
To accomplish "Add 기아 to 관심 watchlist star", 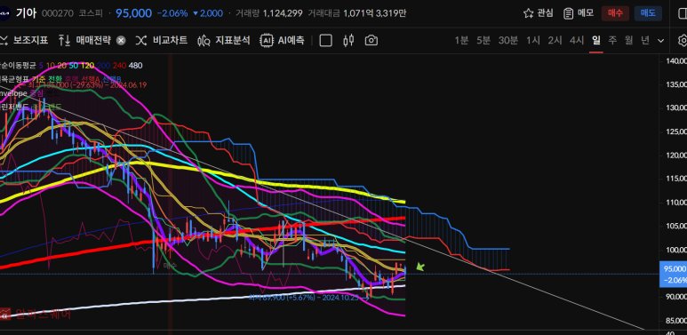I will pyautogui.click(x=538, y=13).
